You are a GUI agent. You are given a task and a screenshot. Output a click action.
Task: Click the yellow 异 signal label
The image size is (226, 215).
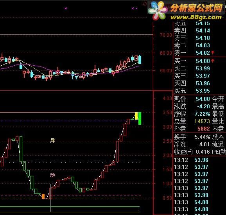(52, 140)
